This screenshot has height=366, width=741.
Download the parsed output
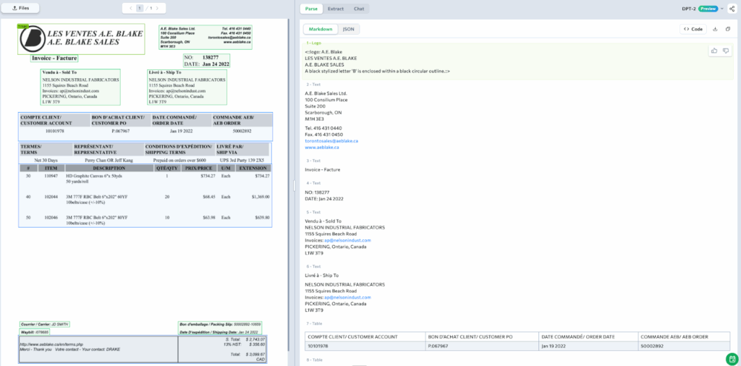pos(716,29)
